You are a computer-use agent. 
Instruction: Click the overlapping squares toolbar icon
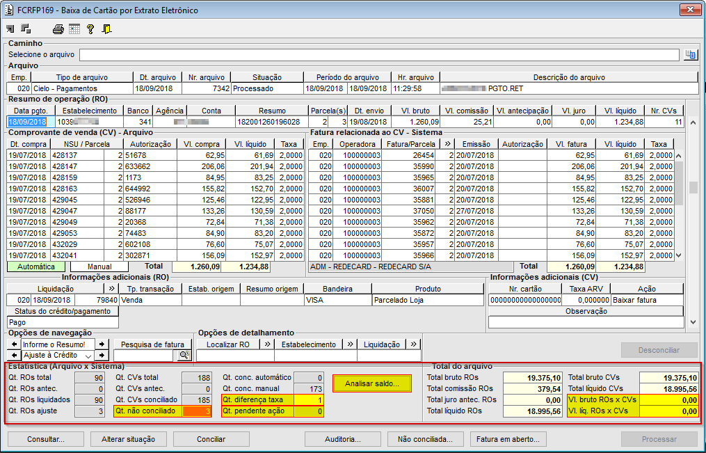26,29
